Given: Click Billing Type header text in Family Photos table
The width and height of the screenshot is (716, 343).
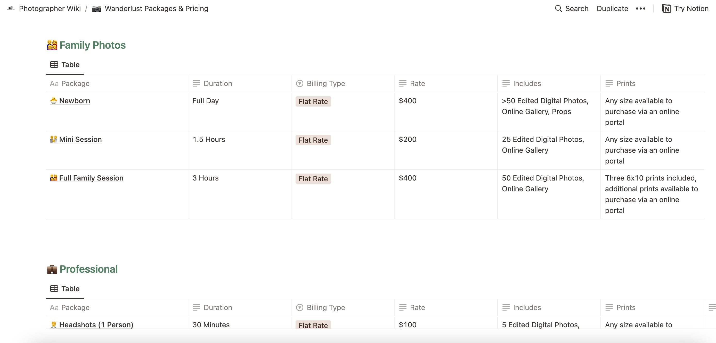Looking at the screenshot, I should (326, 83).
